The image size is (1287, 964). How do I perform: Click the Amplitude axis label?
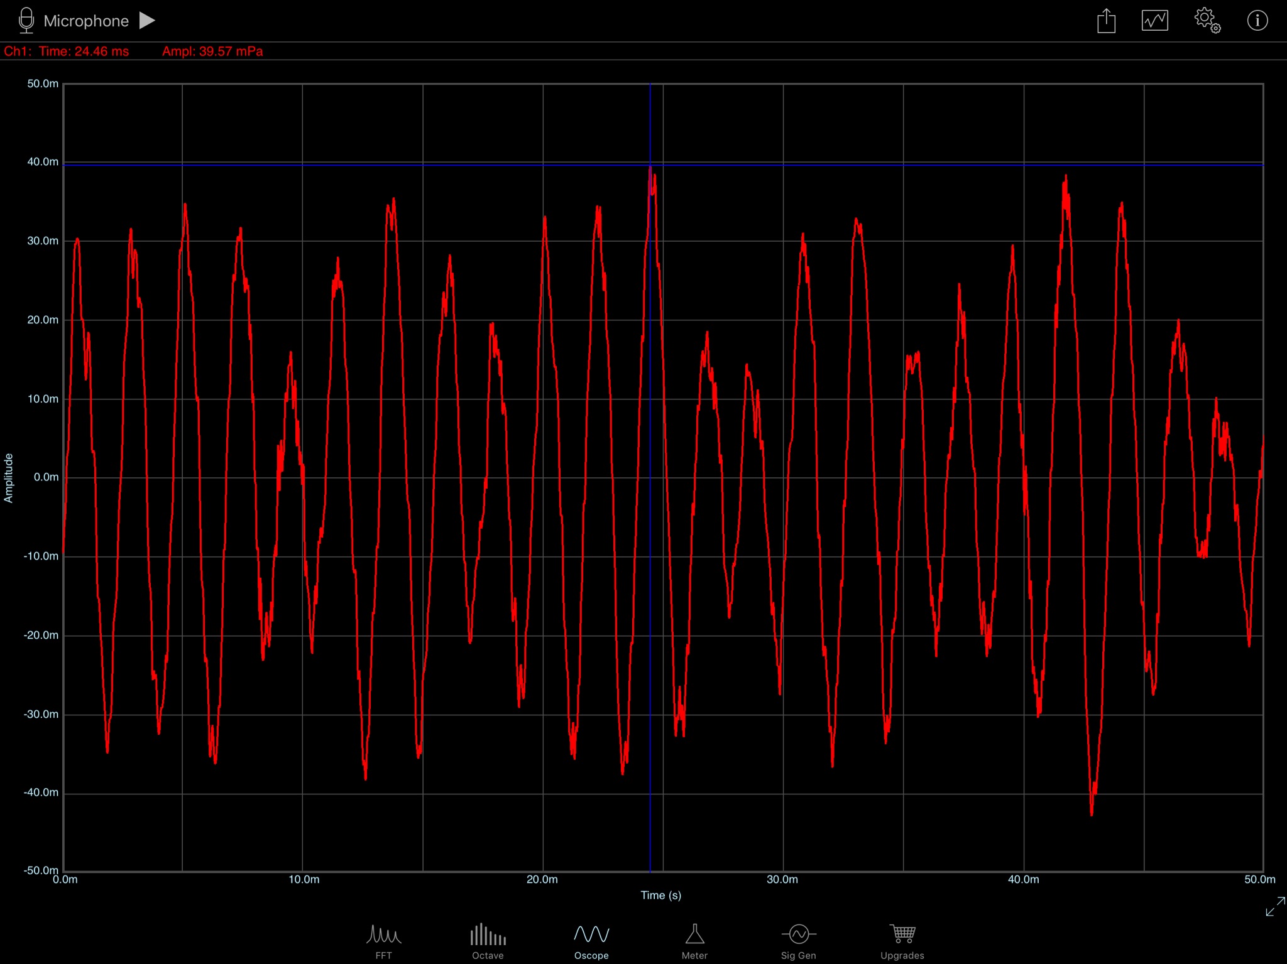point(9,477)
